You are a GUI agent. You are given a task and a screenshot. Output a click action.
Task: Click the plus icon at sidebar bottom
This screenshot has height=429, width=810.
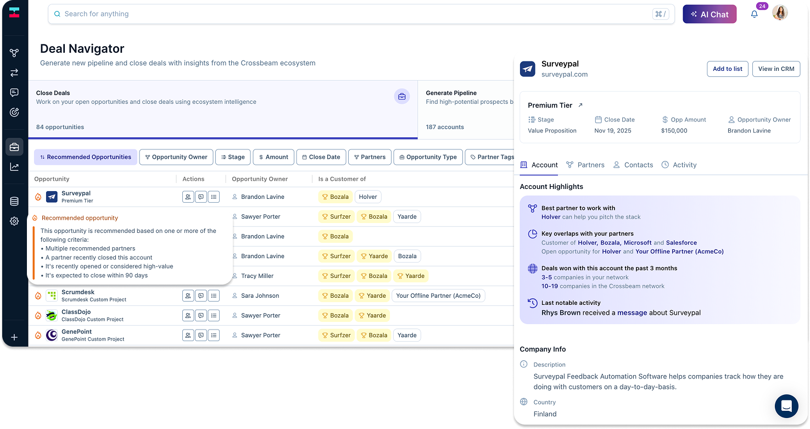[14, 337]
